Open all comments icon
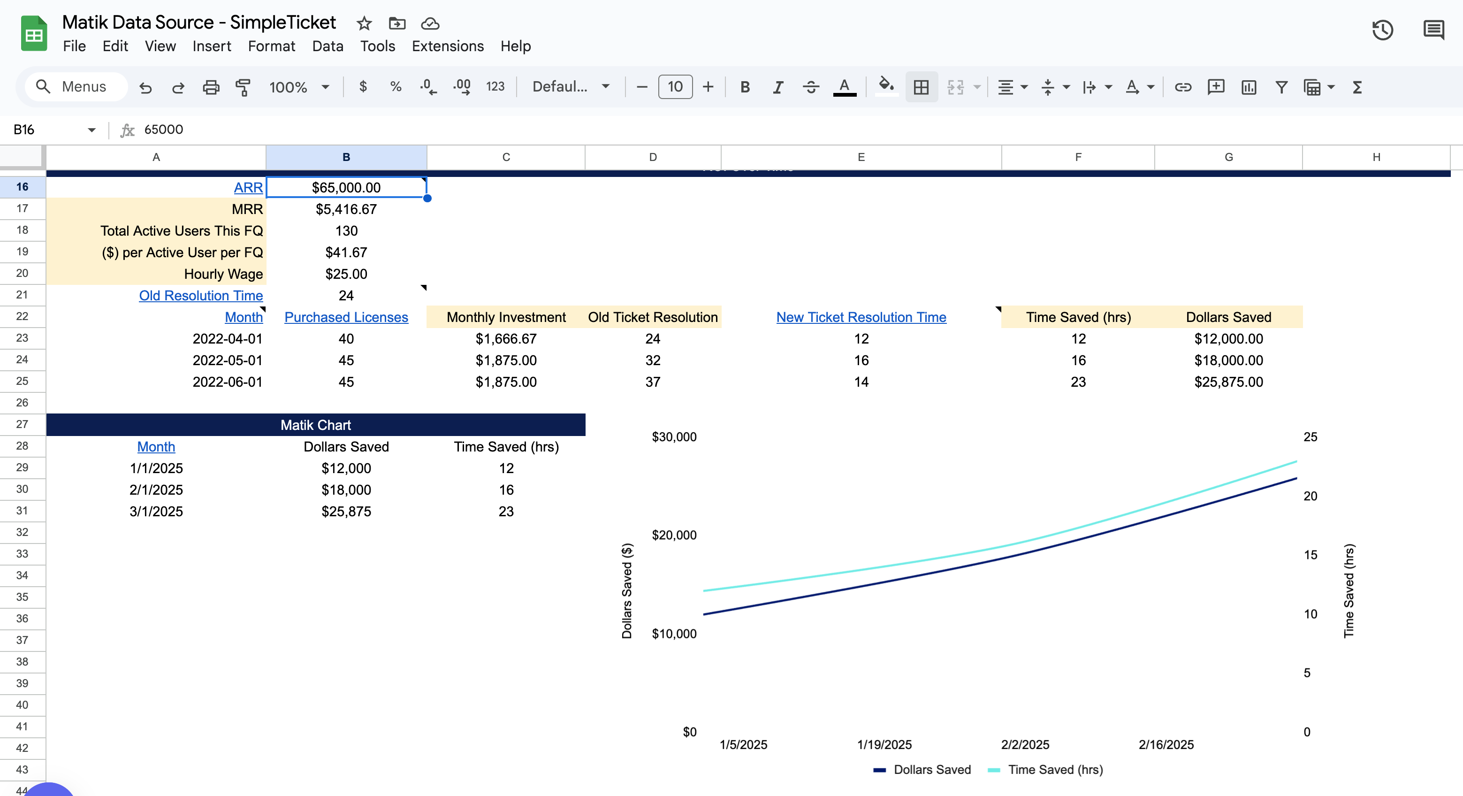This screenshot has height=796, width=1463. [1433, 30]
